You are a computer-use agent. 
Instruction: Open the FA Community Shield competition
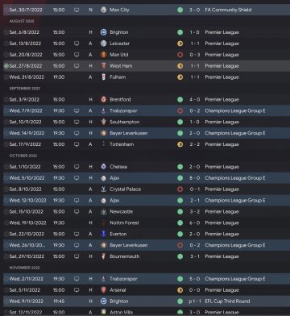[228, 10]
